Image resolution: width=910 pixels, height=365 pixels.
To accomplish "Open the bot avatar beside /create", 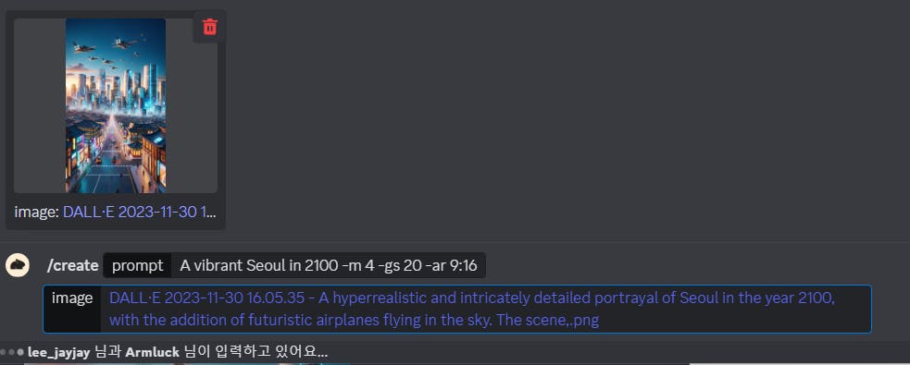I will (18, 265).
